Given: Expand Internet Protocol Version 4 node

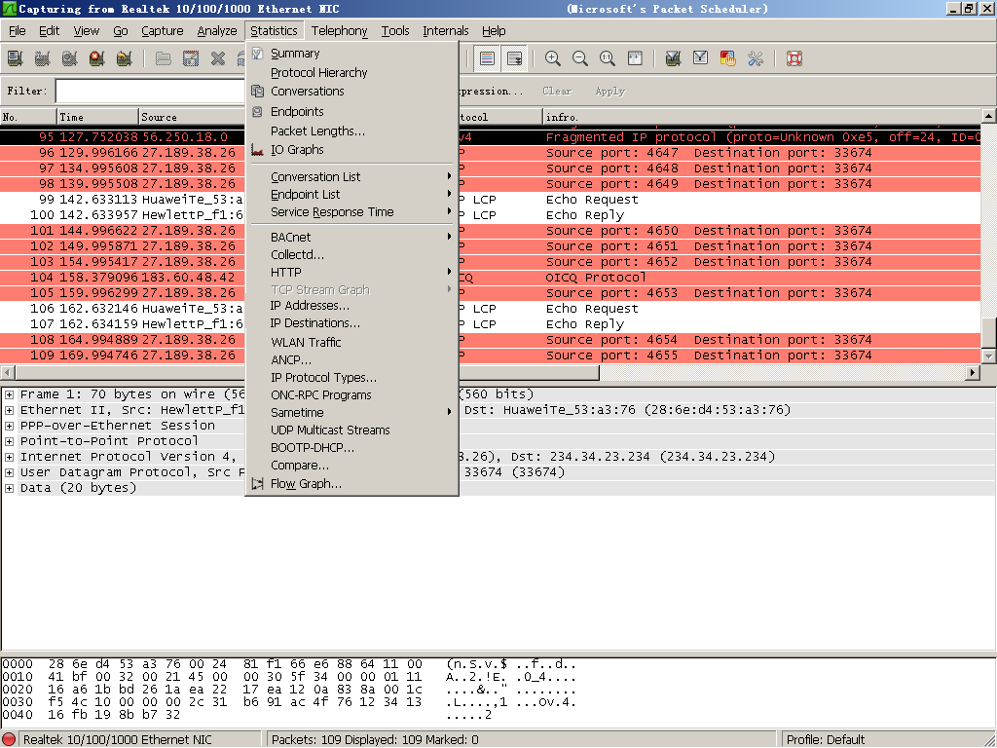Looking at the screenshot, I should (x=9, y=457).
